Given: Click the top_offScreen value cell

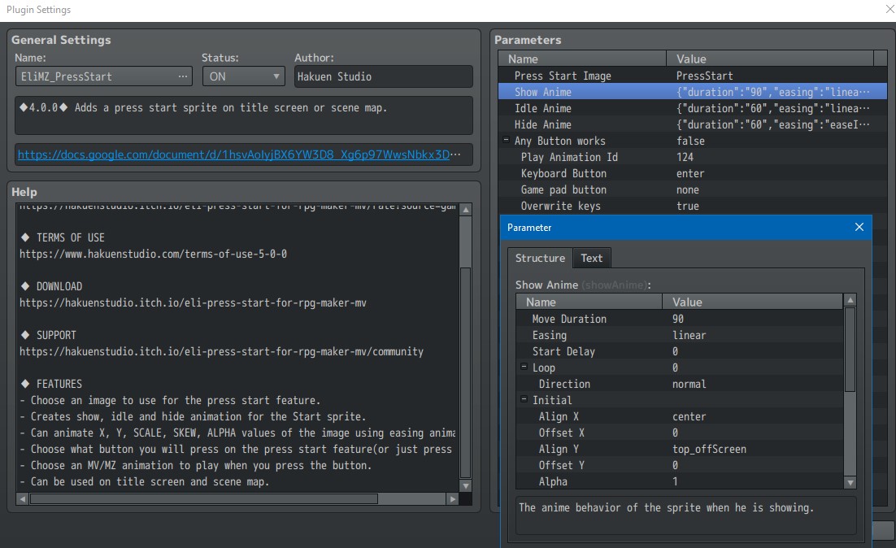Looking at the screenshot, I should [x=753, y=449].
